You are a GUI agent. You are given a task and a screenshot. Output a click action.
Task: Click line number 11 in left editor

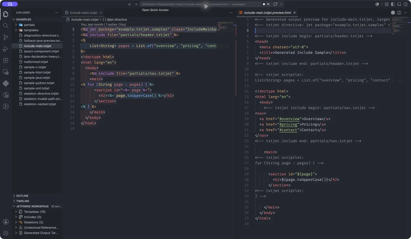(72, 85)
